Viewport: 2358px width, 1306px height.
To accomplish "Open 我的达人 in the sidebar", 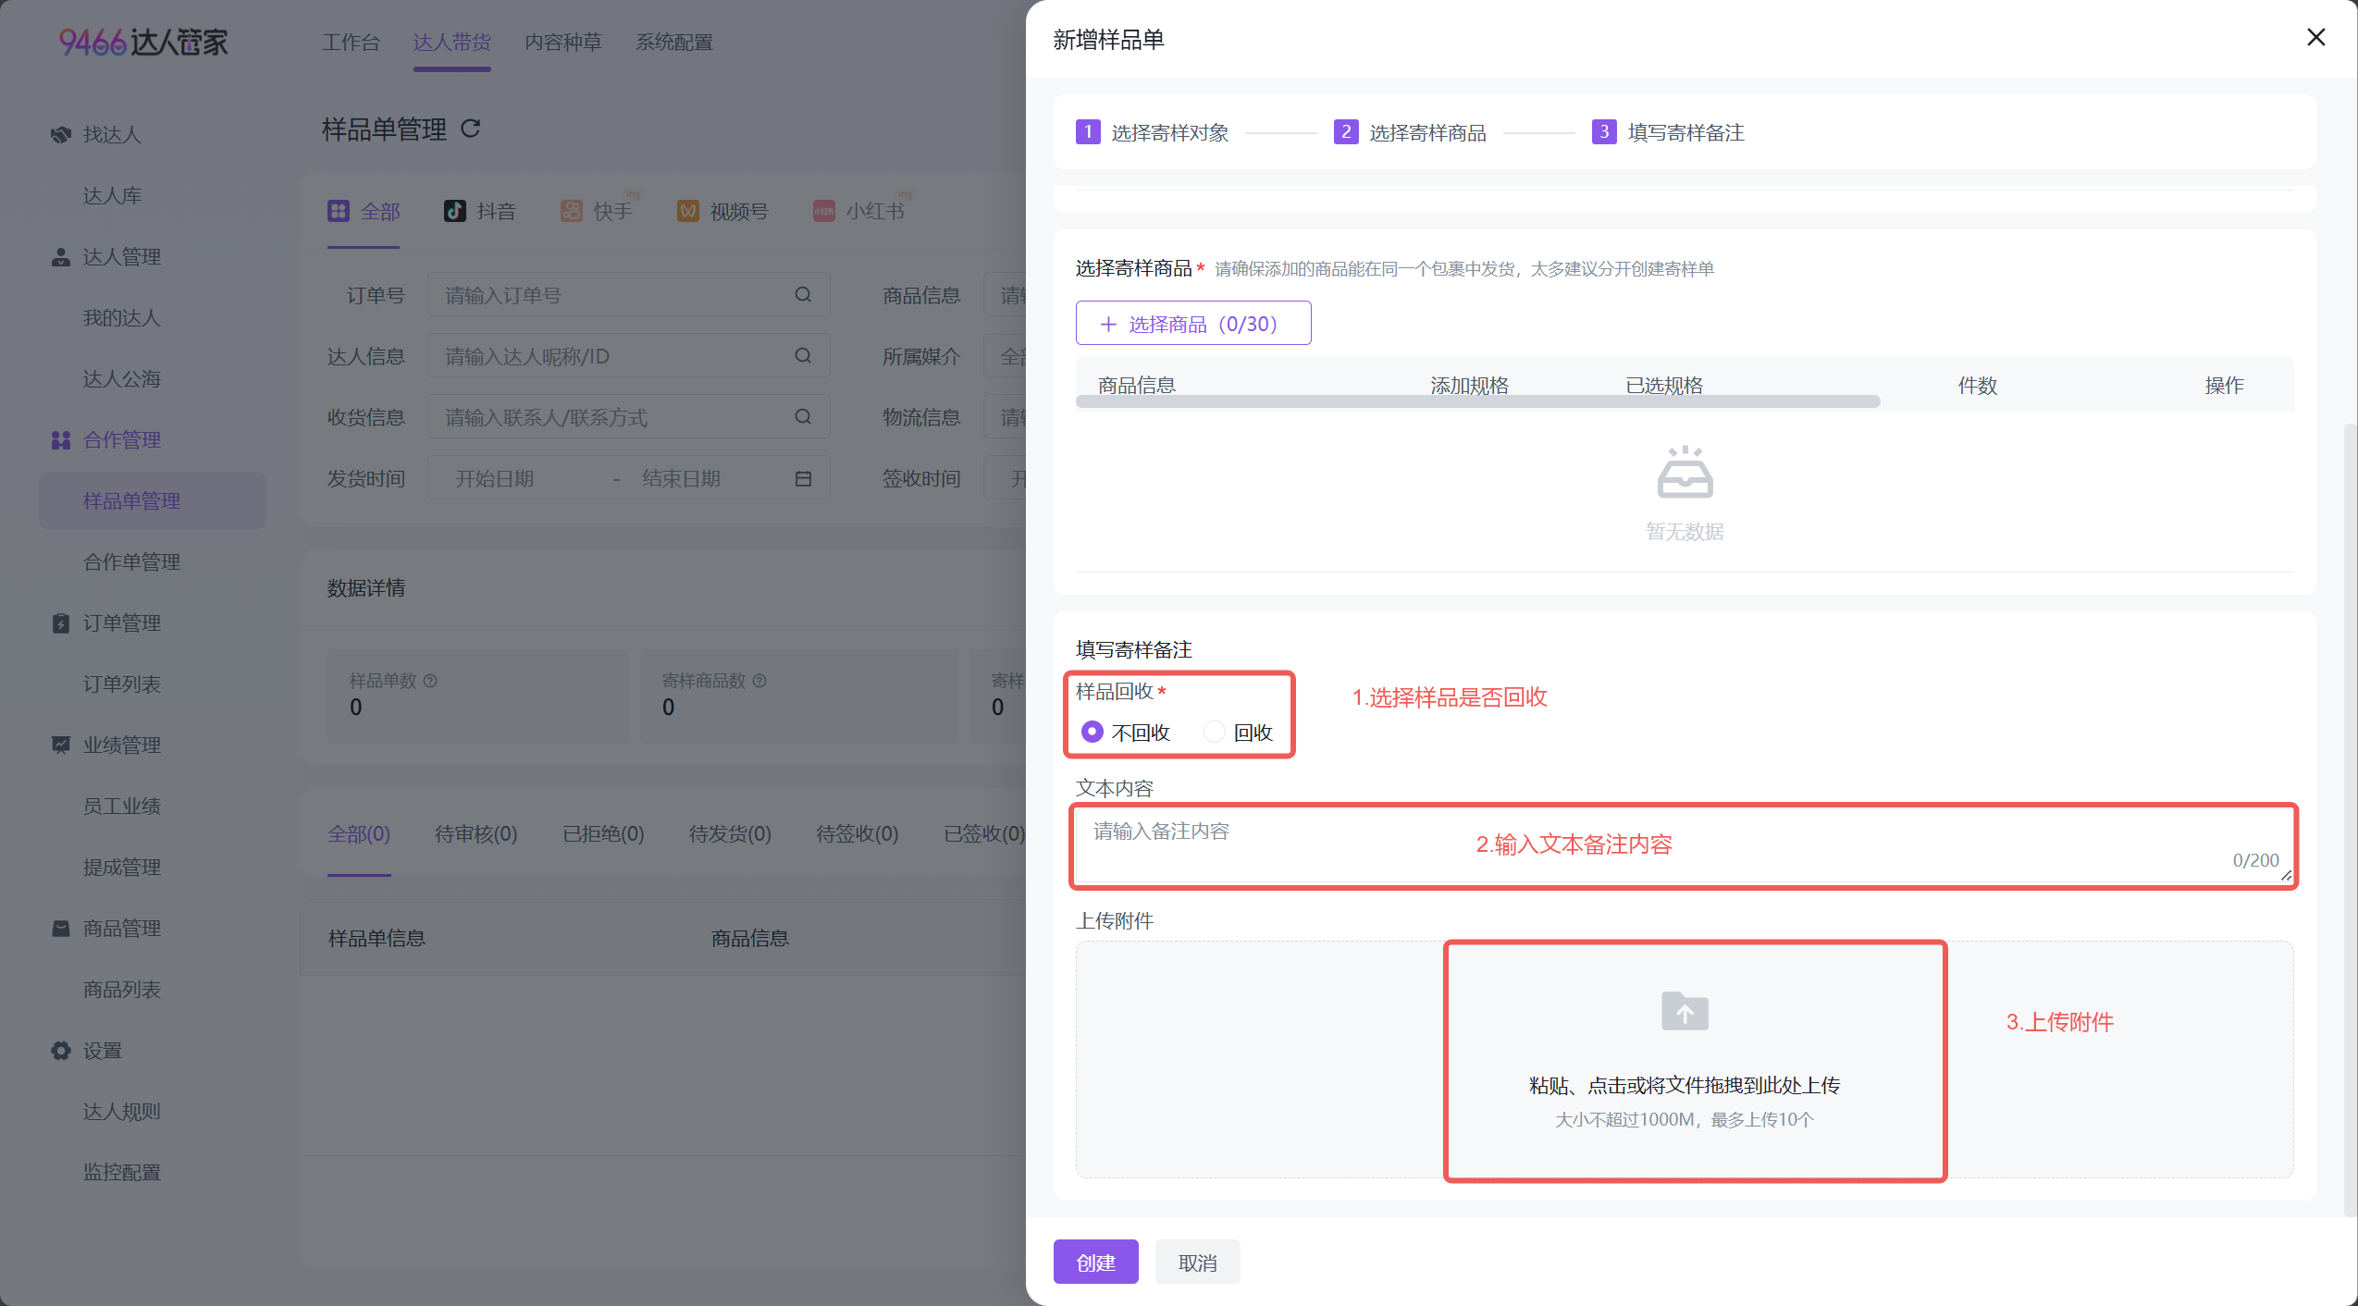I will [122, 318].
